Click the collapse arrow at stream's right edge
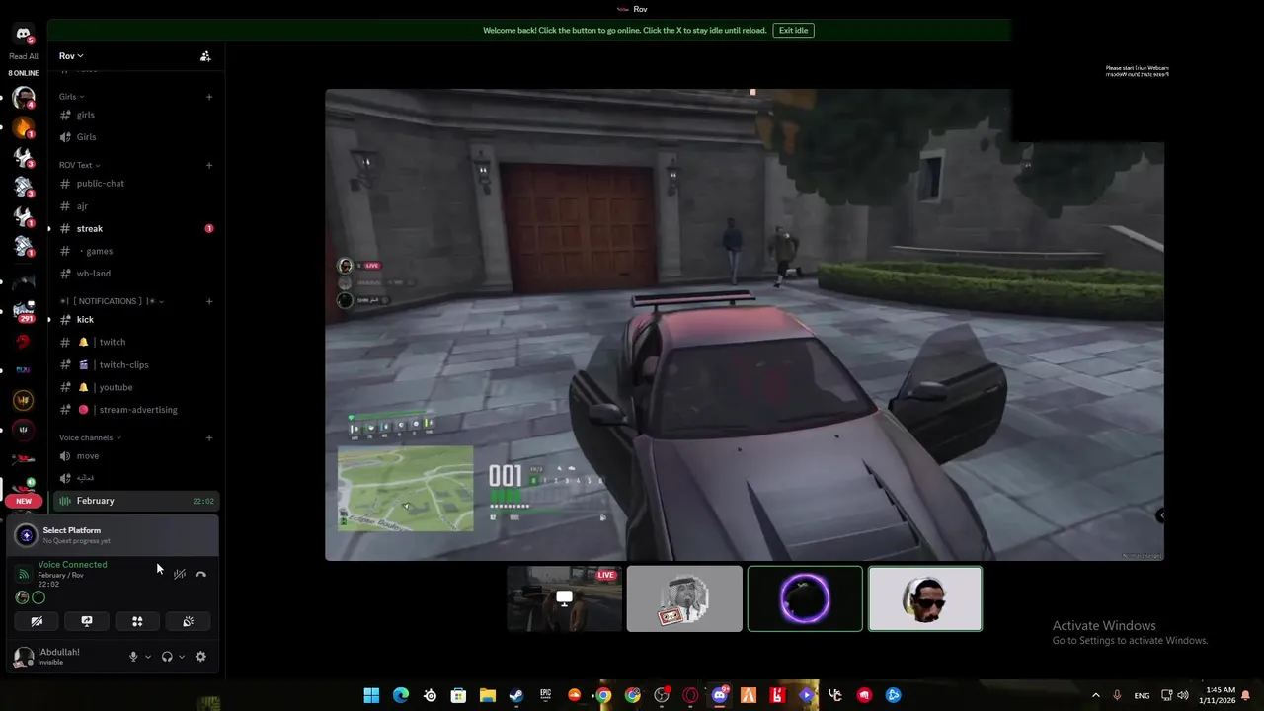 pos(1161,515)
